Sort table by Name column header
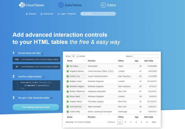 tap(70, 61)
